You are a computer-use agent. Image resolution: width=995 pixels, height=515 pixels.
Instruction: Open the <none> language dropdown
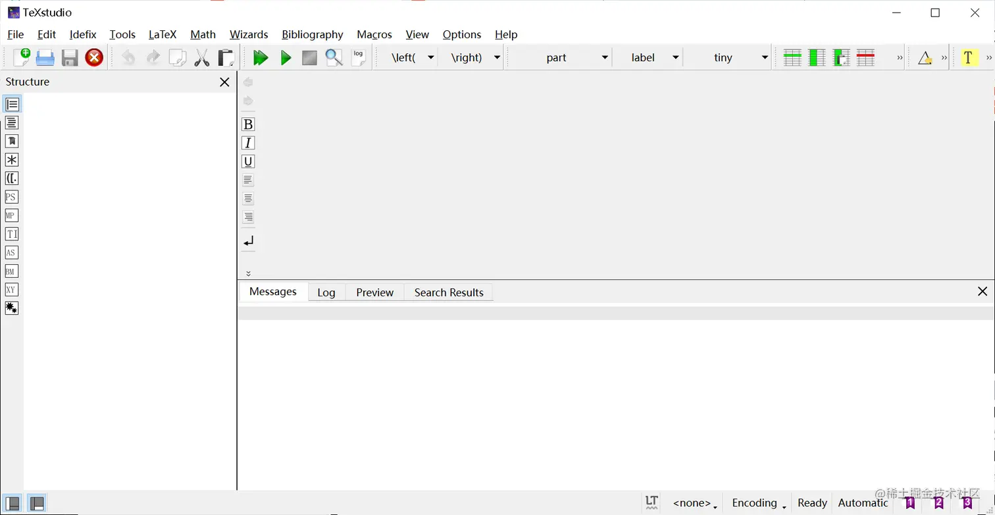695,503
